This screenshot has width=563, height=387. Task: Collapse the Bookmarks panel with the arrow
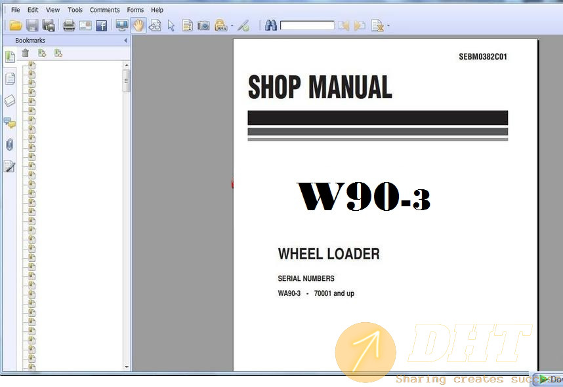point(125,41)
